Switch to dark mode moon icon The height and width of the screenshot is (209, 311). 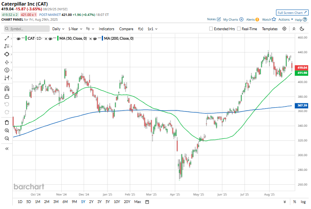302,29
